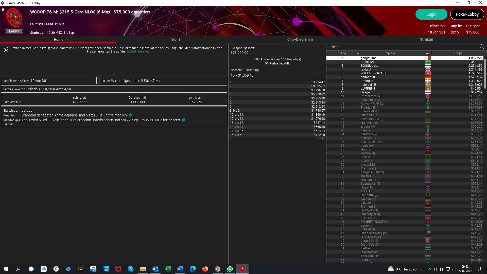The width and height of the screenshot is (487, 274).
Task: Click the player list vertical scrollbar
Action: point(485,74)
